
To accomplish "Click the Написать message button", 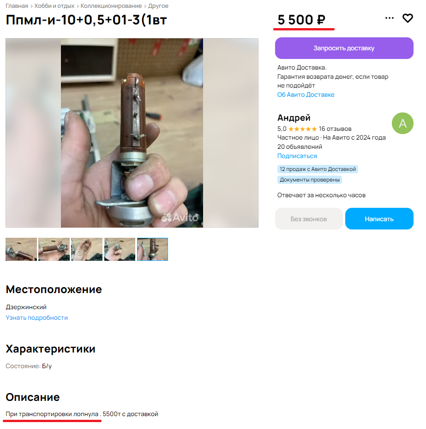I will tap(379, 219).
